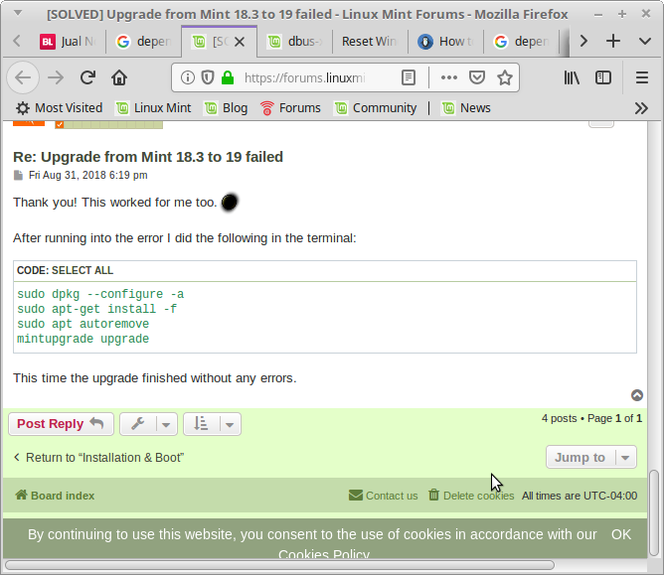Image resolution: width=664 pixels, height=575 pixels.
Task: Show more bookmarks with double chevron
Action: pos(641,108)
